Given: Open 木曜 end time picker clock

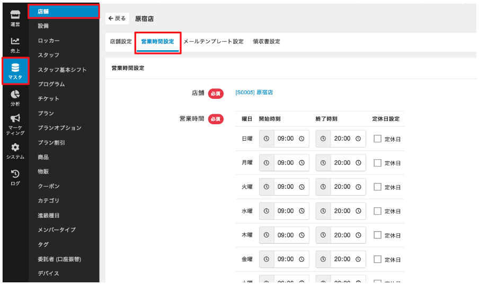Looking at the screenshot, I should [x=358, y=235].
